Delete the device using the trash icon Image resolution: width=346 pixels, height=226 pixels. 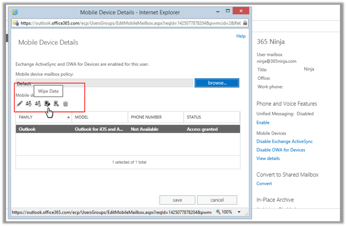click(66, 104)
